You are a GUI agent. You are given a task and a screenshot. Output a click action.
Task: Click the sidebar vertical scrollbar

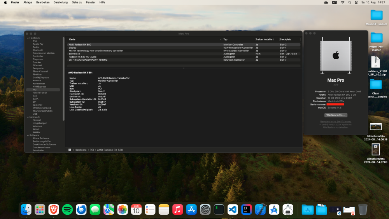[x=64, y=79]
